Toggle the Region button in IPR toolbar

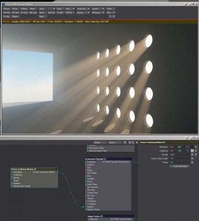coord(15,17)
